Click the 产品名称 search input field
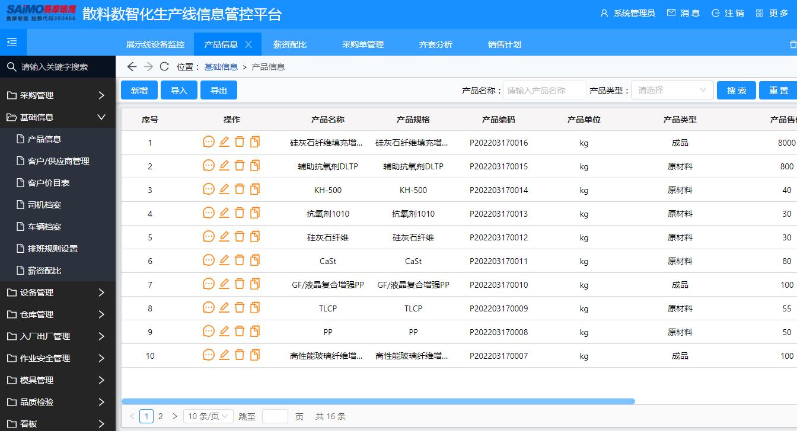Screen dimensions: 797x431 (544, 89)
